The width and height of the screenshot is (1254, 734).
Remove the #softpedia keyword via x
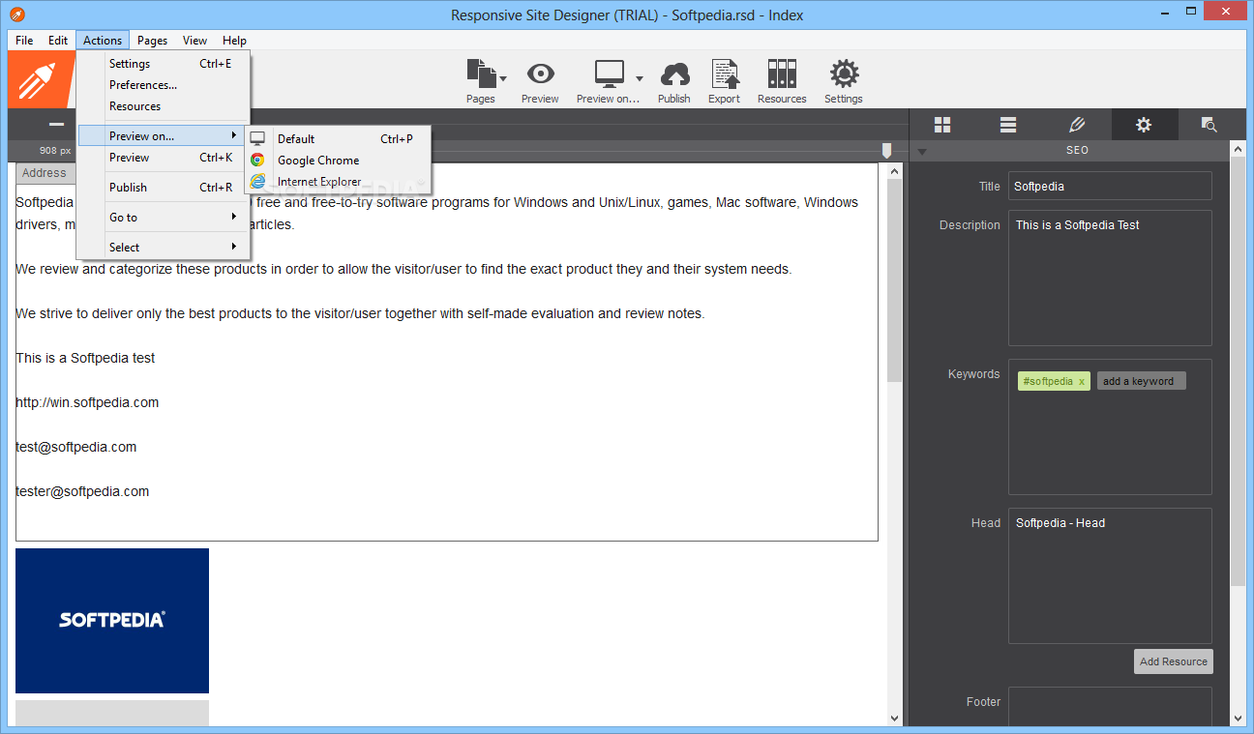pyautogui.click(x=1082, y=382)
